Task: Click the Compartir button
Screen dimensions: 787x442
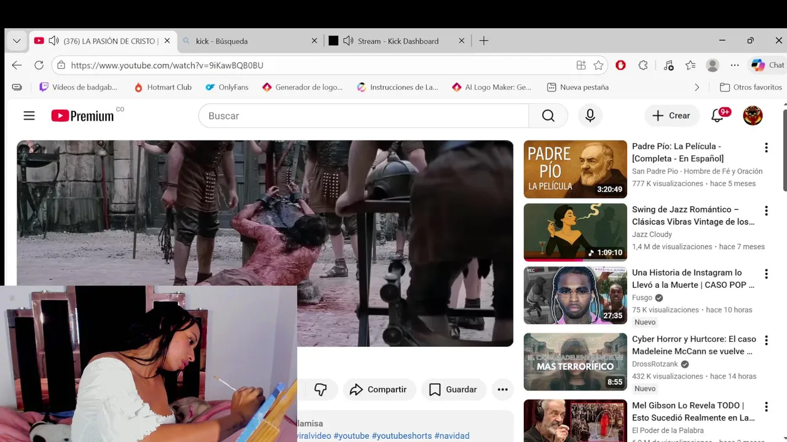Action: (378, 389)
